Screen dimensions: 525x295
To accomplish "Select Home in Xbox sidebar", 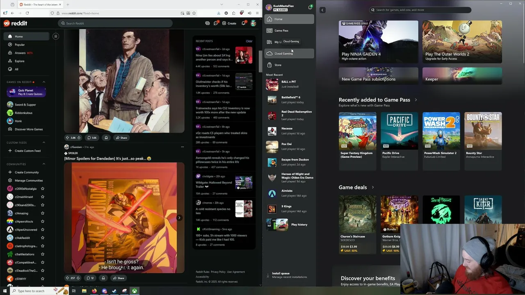I will [289, 19].
